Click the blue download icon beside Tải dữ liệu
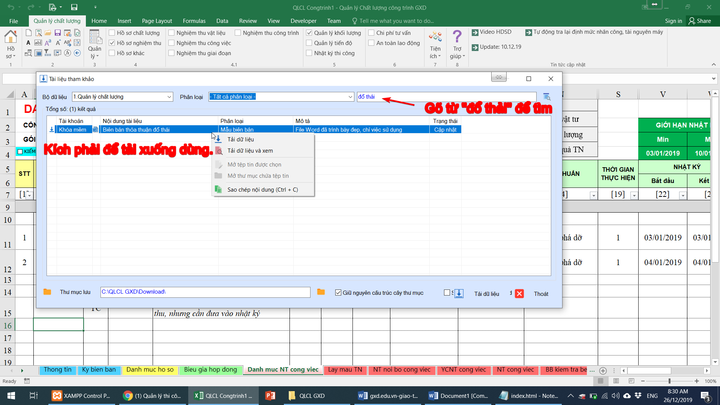720x405 pixels. [x=459, y=294]
